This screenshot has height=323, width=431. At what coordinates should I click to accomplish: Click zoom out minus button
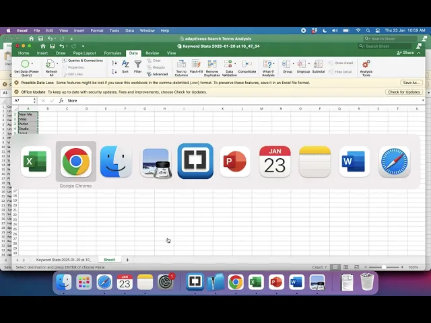coord(366,267)
